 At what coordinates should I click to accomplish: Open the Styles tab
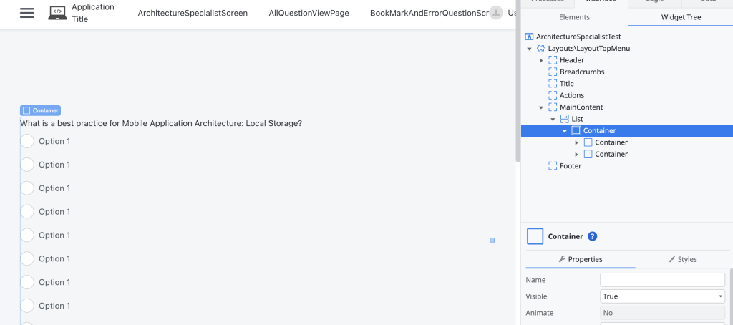tap(682, 259)
